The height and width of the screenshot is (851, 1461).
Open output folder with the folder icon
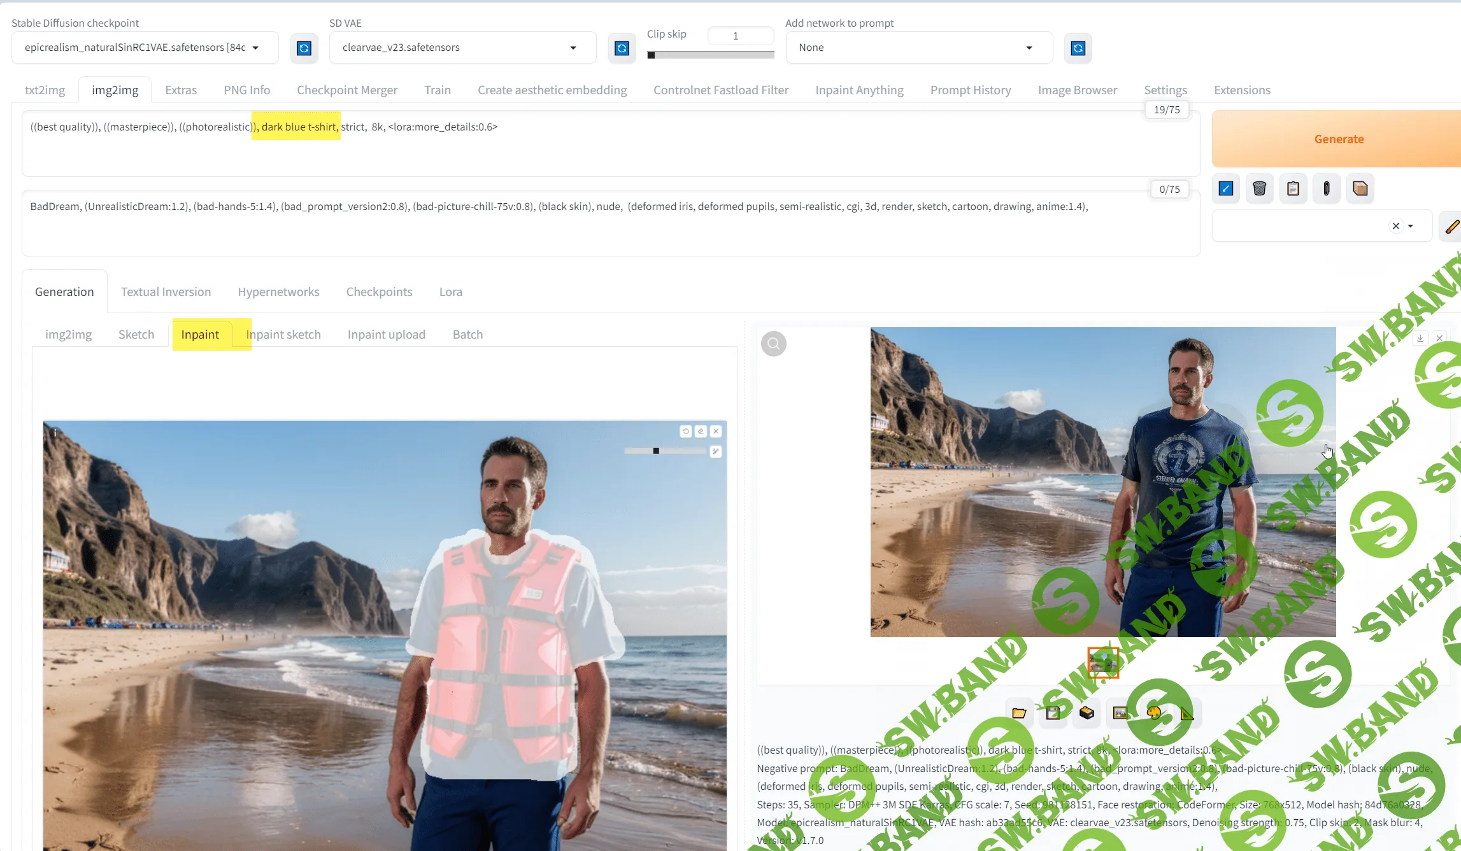1019,713
